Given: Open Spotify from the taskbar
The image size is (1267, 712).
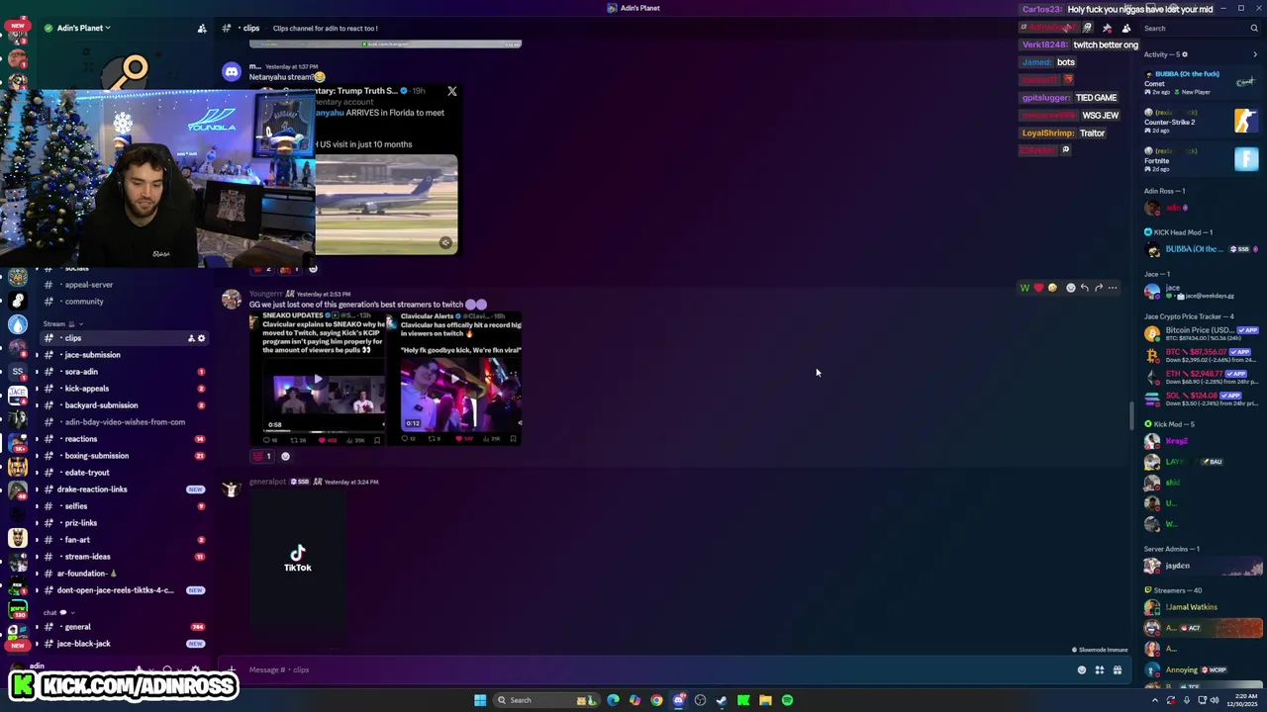Looking at the screenshot, I should point(787,700).
